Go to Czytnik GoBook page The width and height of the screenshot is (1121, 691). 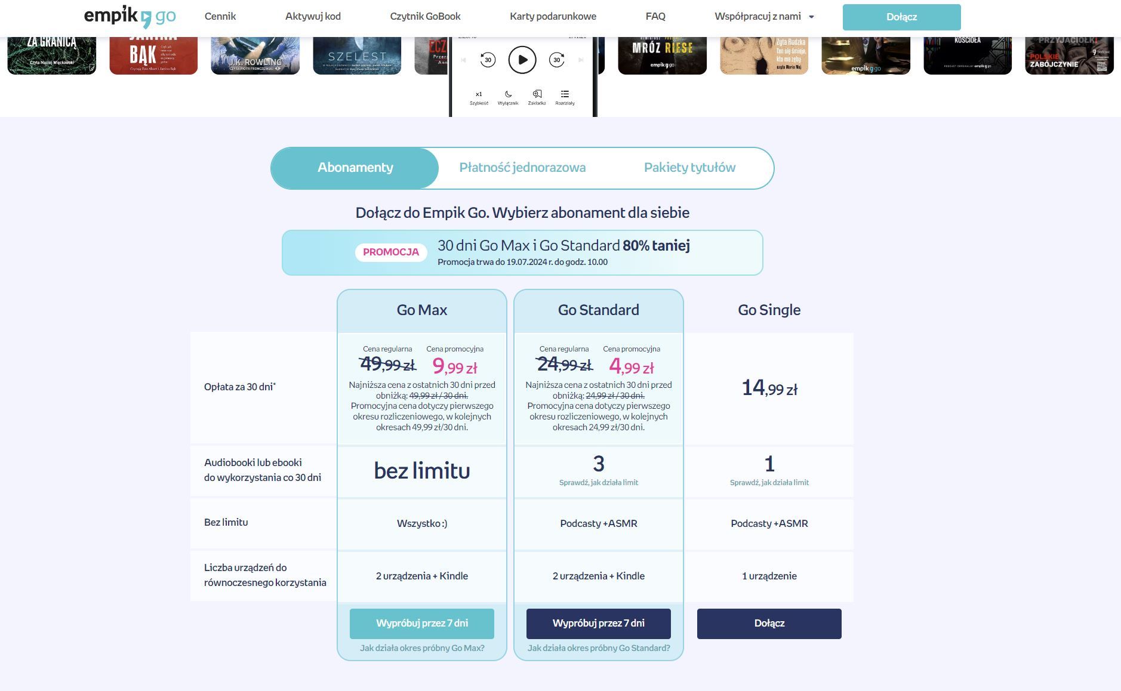(x=425, y=17)
